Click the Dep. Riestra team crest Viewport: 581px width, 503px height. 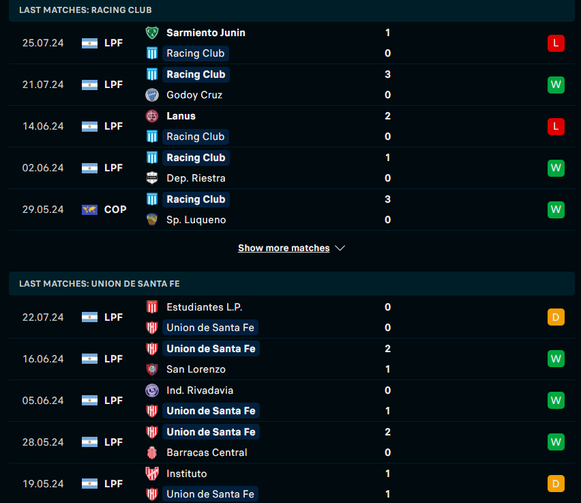152,178
